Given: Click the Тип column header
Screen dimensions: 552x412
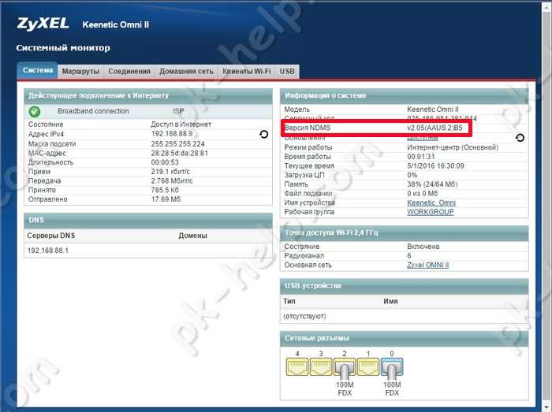Looking at the screenshot, I should tap(289, 301).
